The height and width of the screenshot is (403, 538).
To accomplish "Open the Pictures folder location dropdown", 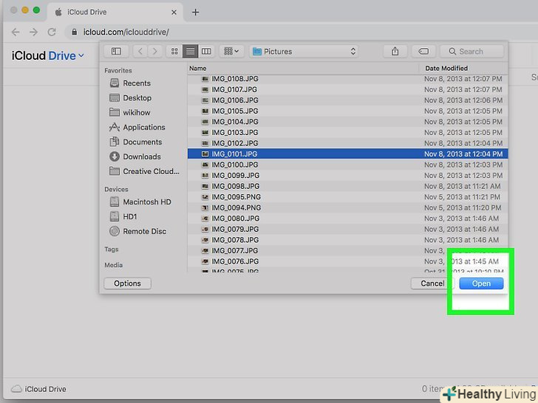I will (x=303, y=52).
